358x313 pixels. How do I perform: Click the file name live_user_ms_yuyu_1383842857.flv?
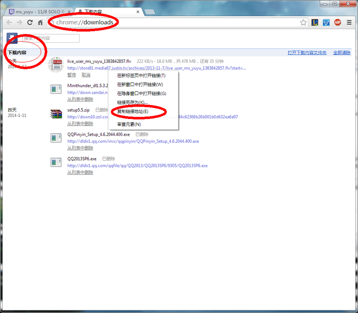pos(99,61)
